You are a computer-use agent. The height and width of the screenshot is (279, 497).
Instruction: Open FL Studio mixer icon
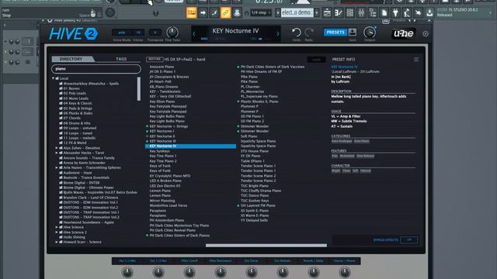[x=361, y=13]
